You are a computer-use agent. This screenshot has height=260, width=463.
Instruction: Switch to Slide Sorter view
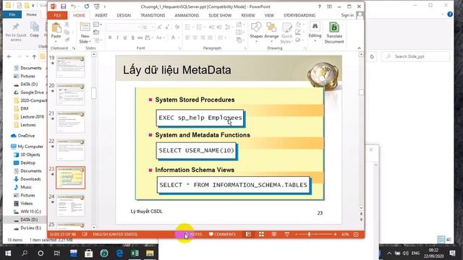coord(261,234)
